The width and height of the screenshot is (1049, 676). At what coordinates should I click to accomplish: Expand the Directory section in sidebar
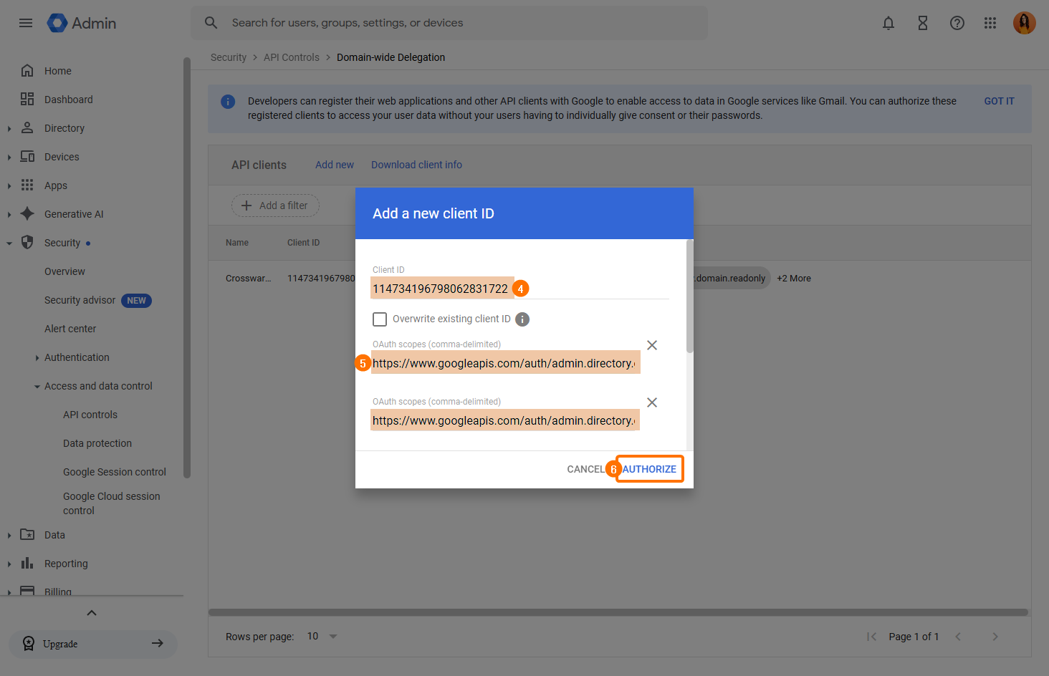(x=9, y=129)
